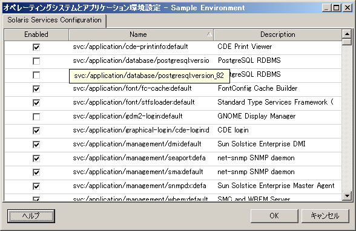Enable the gdm2-login service checkbox

pyautogui.click(x=36, y=117)
